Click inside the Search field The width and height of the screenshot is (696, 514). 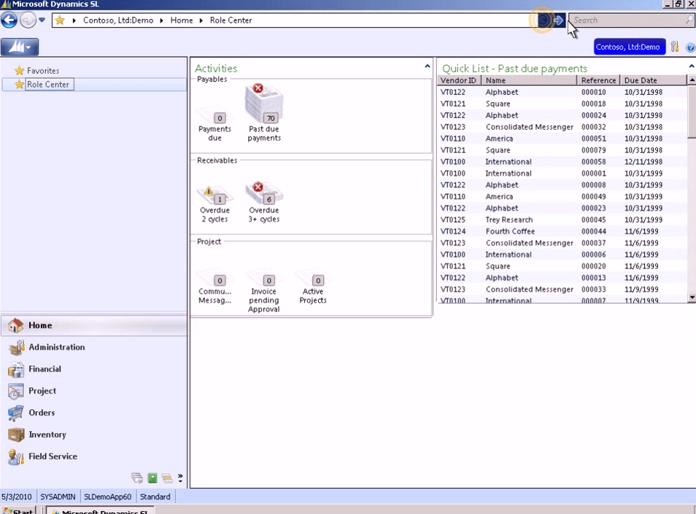click(631, 20)
